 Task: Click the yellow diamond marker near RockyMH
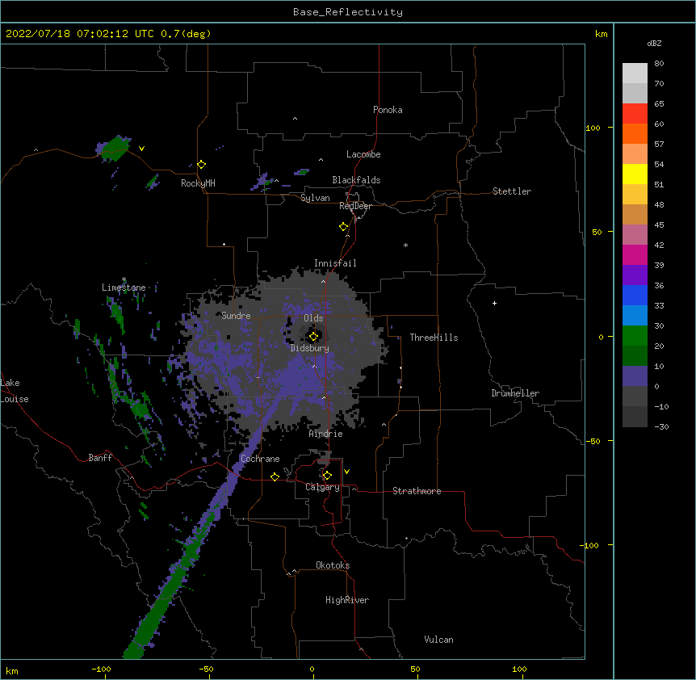click(x=201, y=165)
